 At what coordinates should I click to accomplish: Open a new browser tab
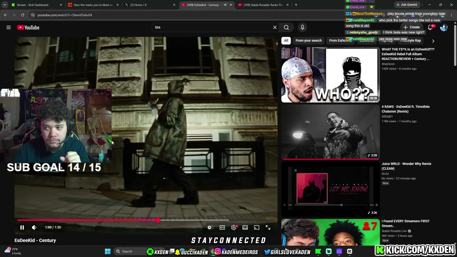(x=296, y=5)
